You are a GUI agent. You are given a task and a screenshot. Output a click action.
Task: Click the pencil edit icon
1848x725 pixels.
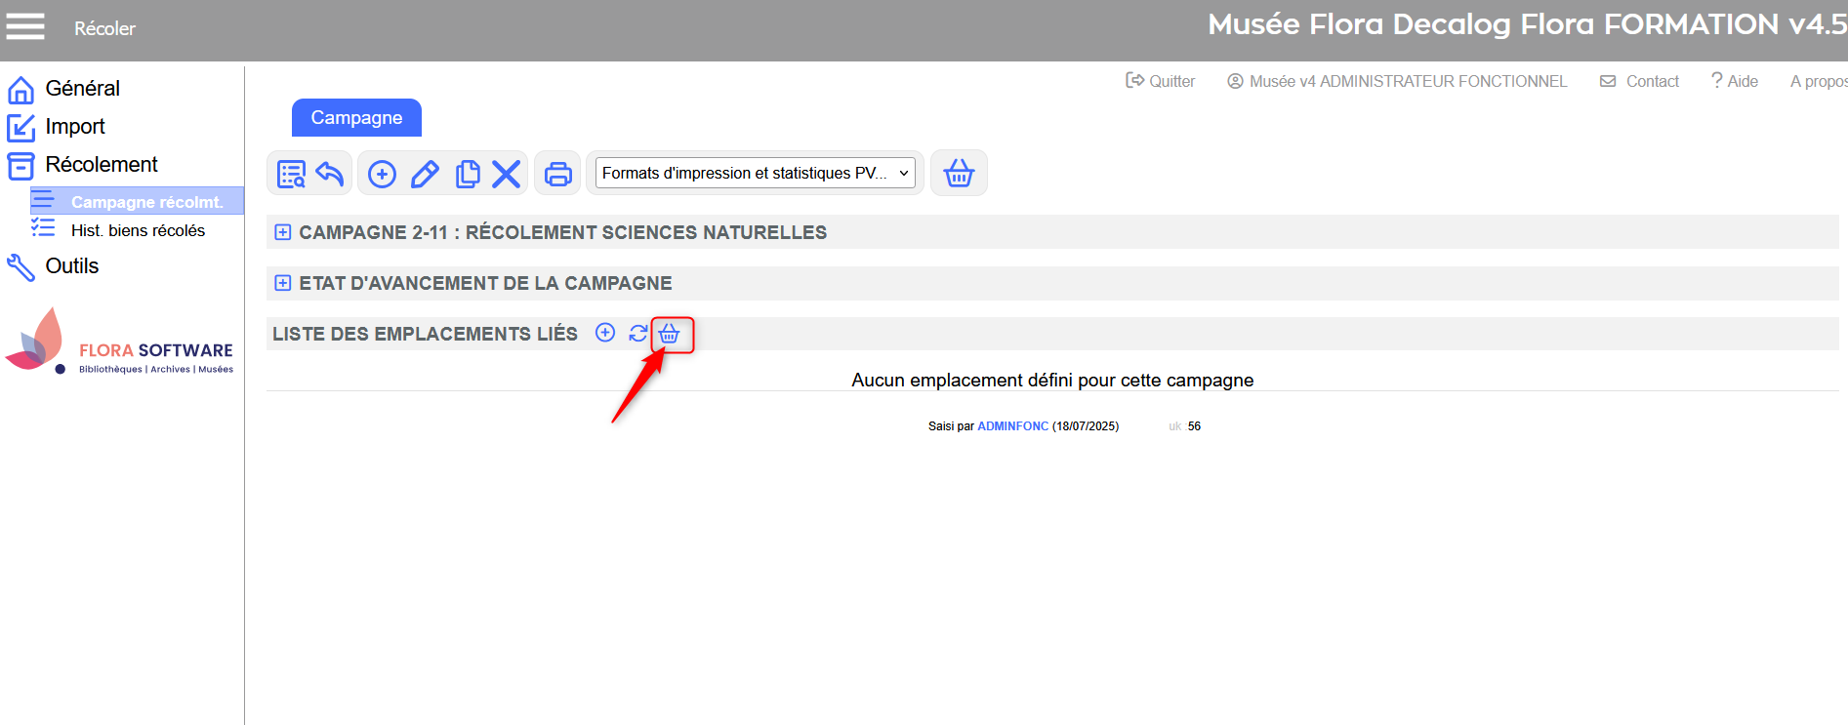point(425,174)
